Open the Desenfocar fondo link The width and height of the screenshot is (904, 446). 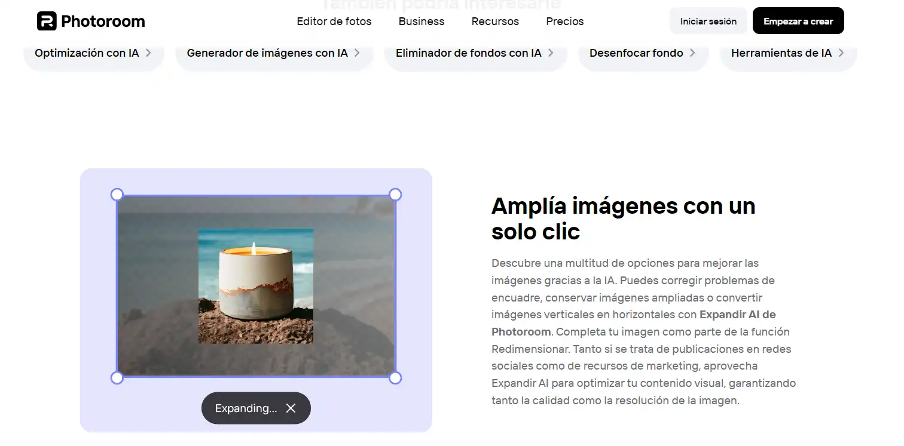coord(643,53)
